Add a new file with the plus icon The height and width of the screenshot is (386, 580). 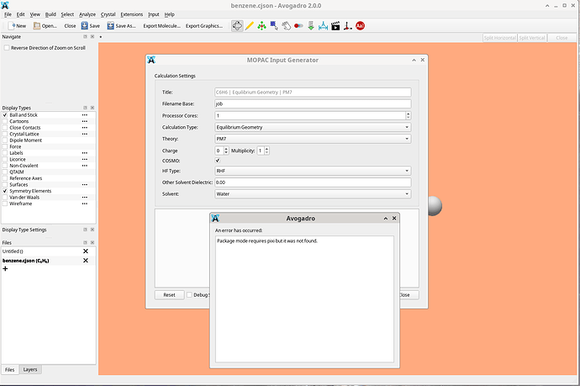(x=5, y=268)
